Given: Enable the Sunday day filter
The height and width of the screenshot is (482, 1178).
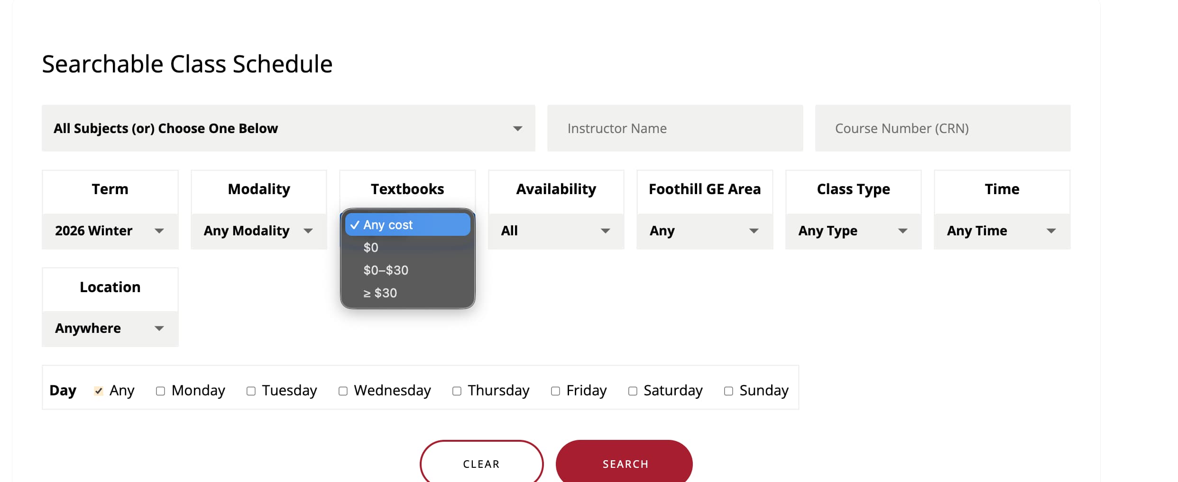Looking at the screenshot, I should 728,390.
